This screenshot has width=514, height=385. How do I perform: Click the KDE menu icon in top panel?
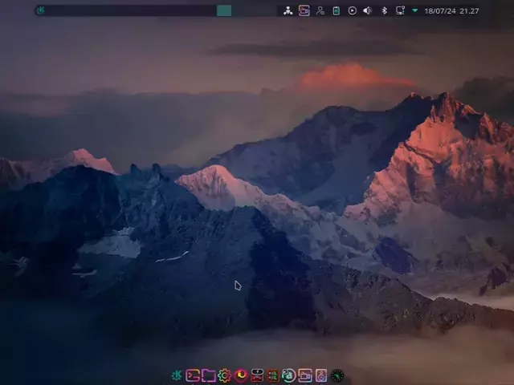pos(41,10)
